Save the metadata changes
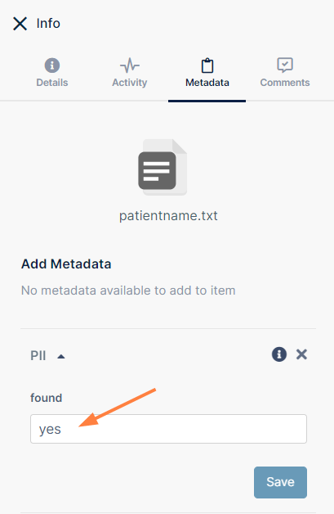This screenshot has height=514, width=334. coord(280,482)
